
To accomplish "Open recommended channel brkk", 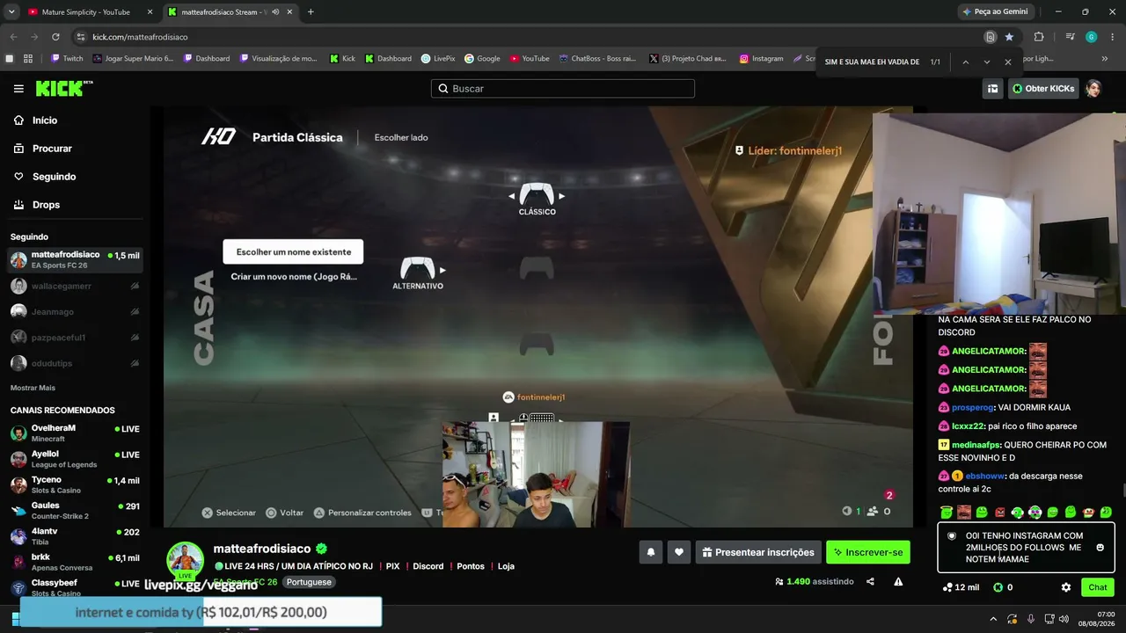I will pos(75,562).
